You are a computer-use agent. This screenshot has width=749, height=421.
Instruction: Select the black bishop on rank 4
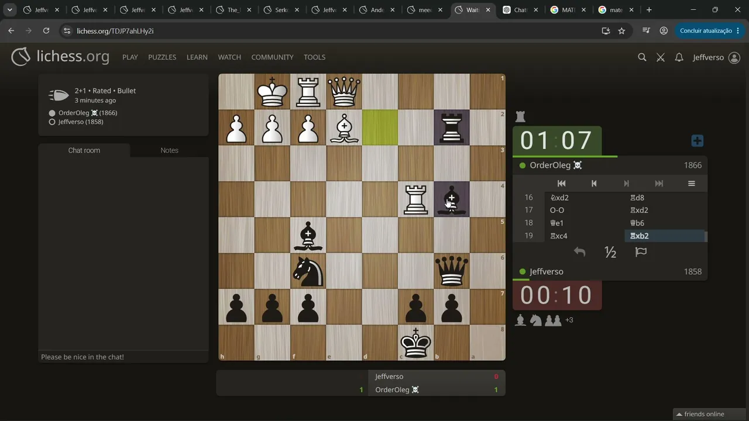(452, 199)
